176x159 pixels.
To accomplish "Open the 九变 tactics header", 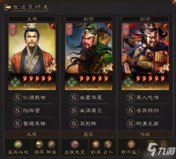I will (x=32, y=134).
